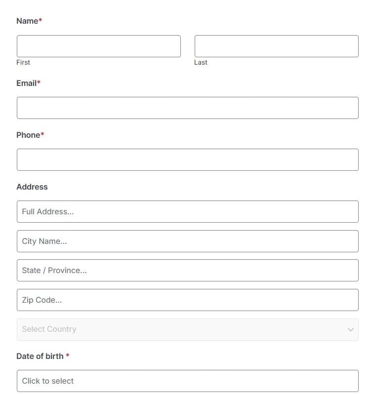374x394 pixels.
Task: Click the Phone field label
Action: click(x=28, y=135)
